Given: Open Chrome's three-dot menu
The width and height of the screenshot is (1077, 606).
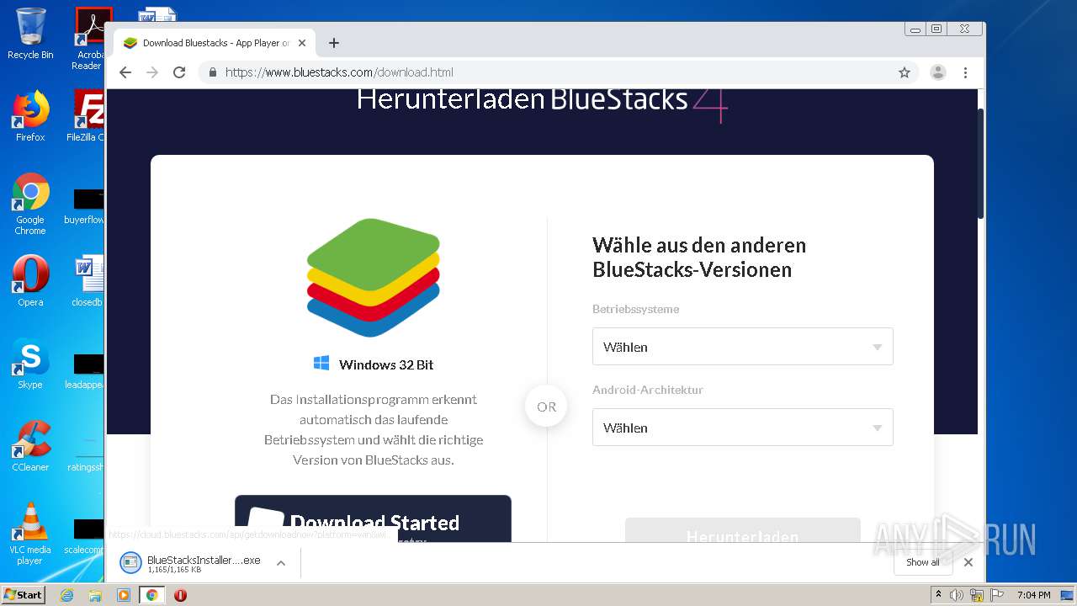Looking at the screenshot, I should pyautogui.click(x=966, y=72).
